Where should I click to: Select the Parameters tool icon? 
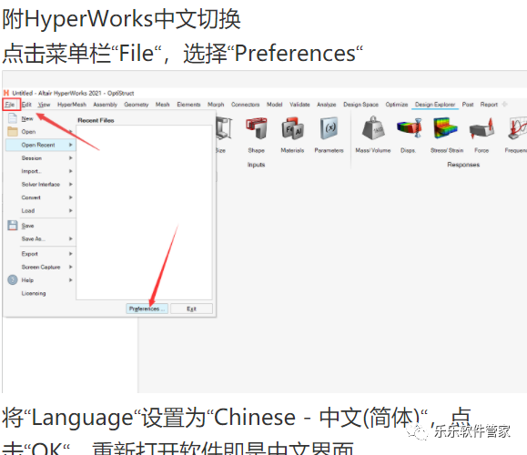click(x=329, y=128)
